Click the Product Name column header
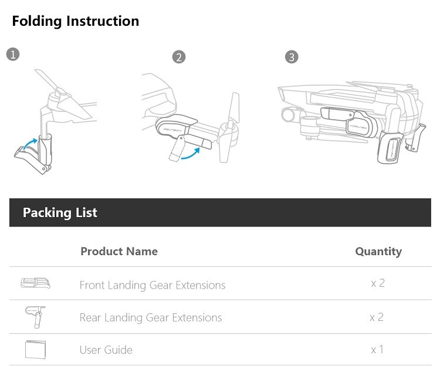The image size is (440, 379). click(119, 251)
